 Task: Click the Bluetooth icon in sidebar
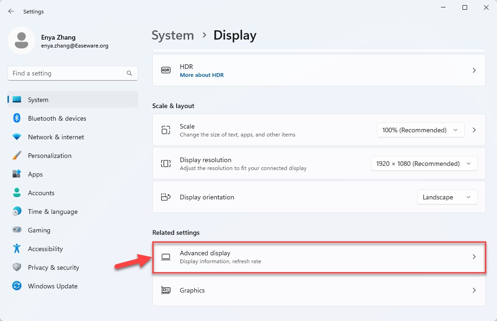tap(17, 118)
